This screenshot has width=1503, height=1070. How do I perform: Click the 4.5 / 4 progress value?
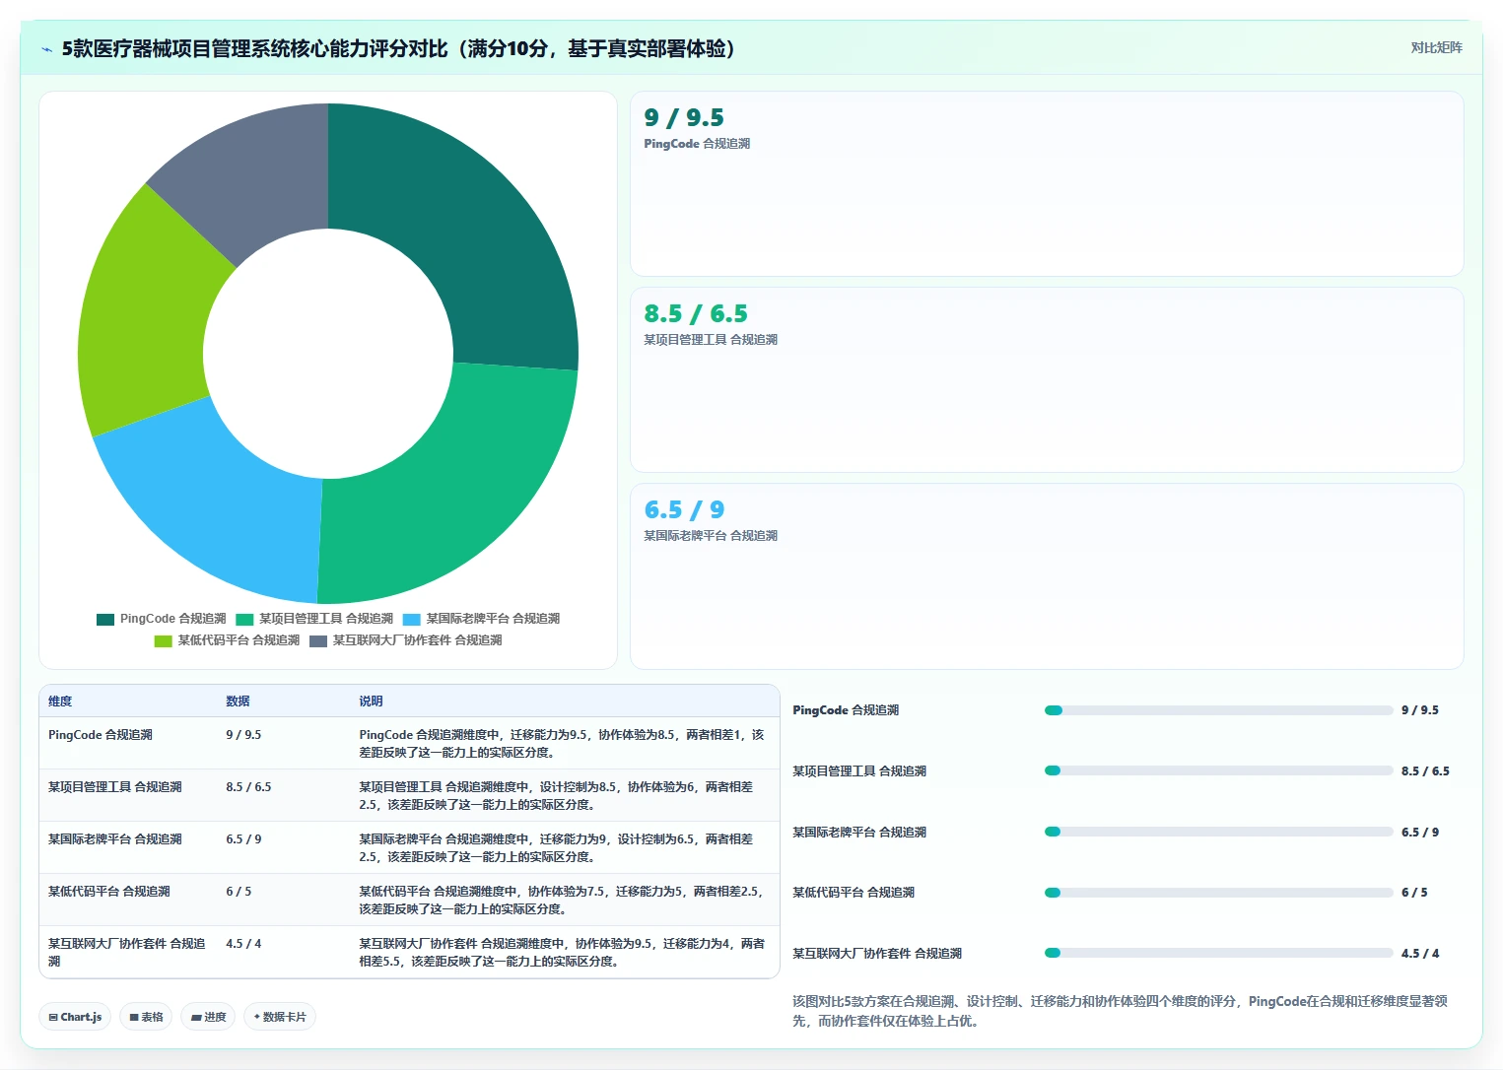1420,954
